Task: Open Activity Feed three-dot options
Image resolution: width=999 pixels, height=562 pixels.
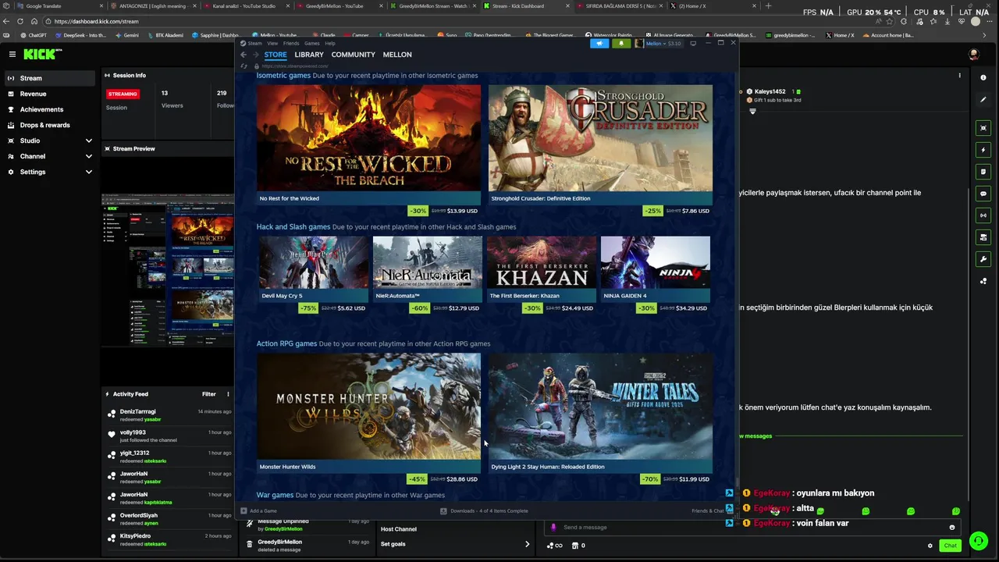Action: [228, 394]
